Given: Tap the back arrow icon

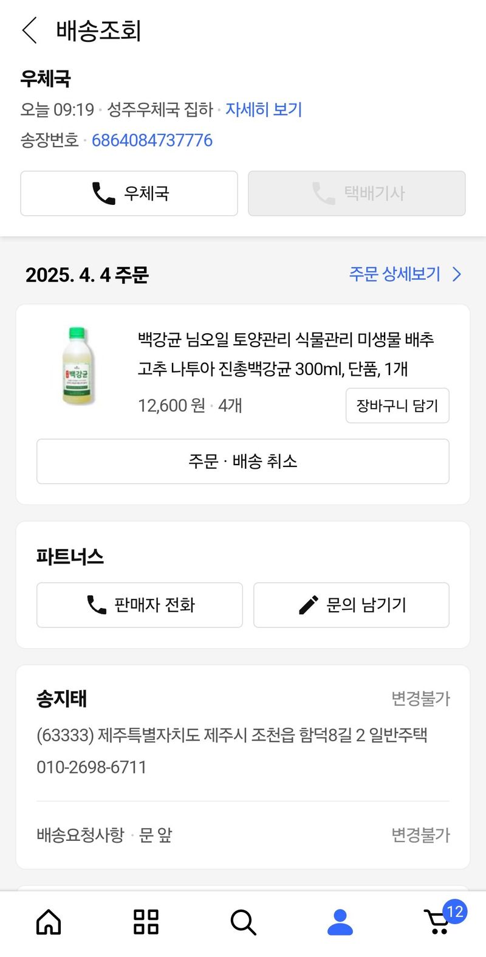Looking at the screenshot, I should click(29, 30).
